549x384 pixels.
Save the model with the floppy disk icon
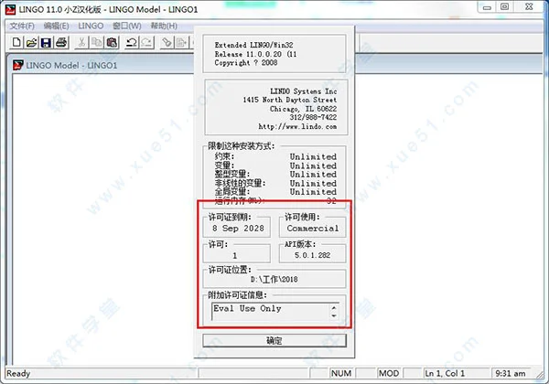[47, 43]
